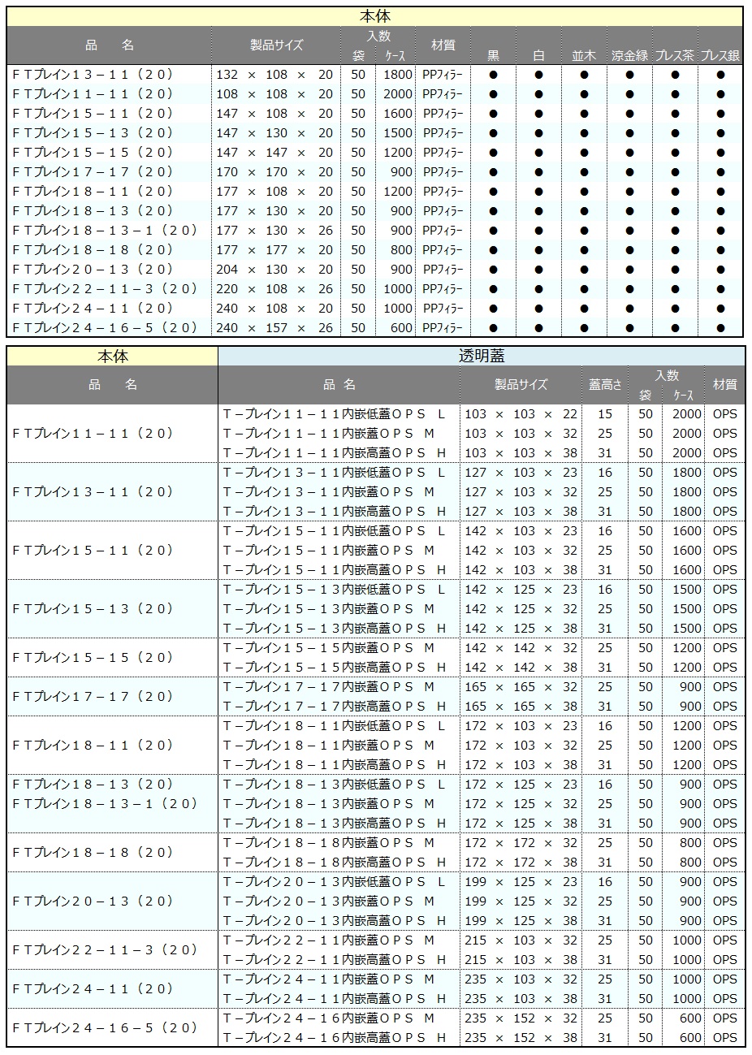The image size is (752, 1055).
Task: Click the プレス銀 color column header
Action: tap(721, 55)
